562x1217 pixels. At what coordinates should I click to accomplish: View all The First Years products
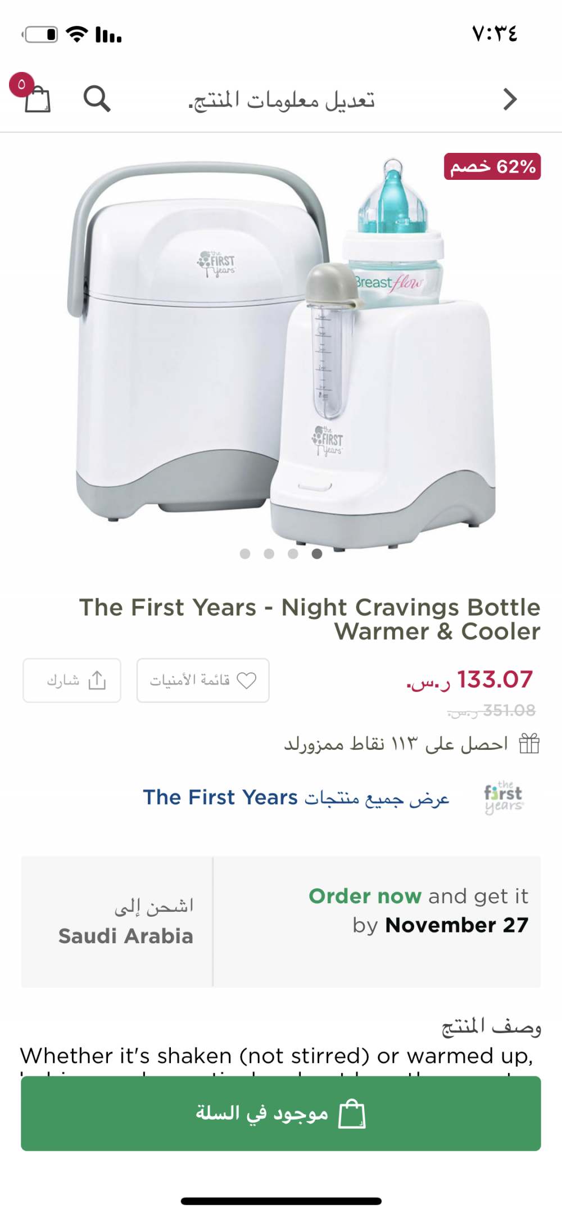(296, 798)
